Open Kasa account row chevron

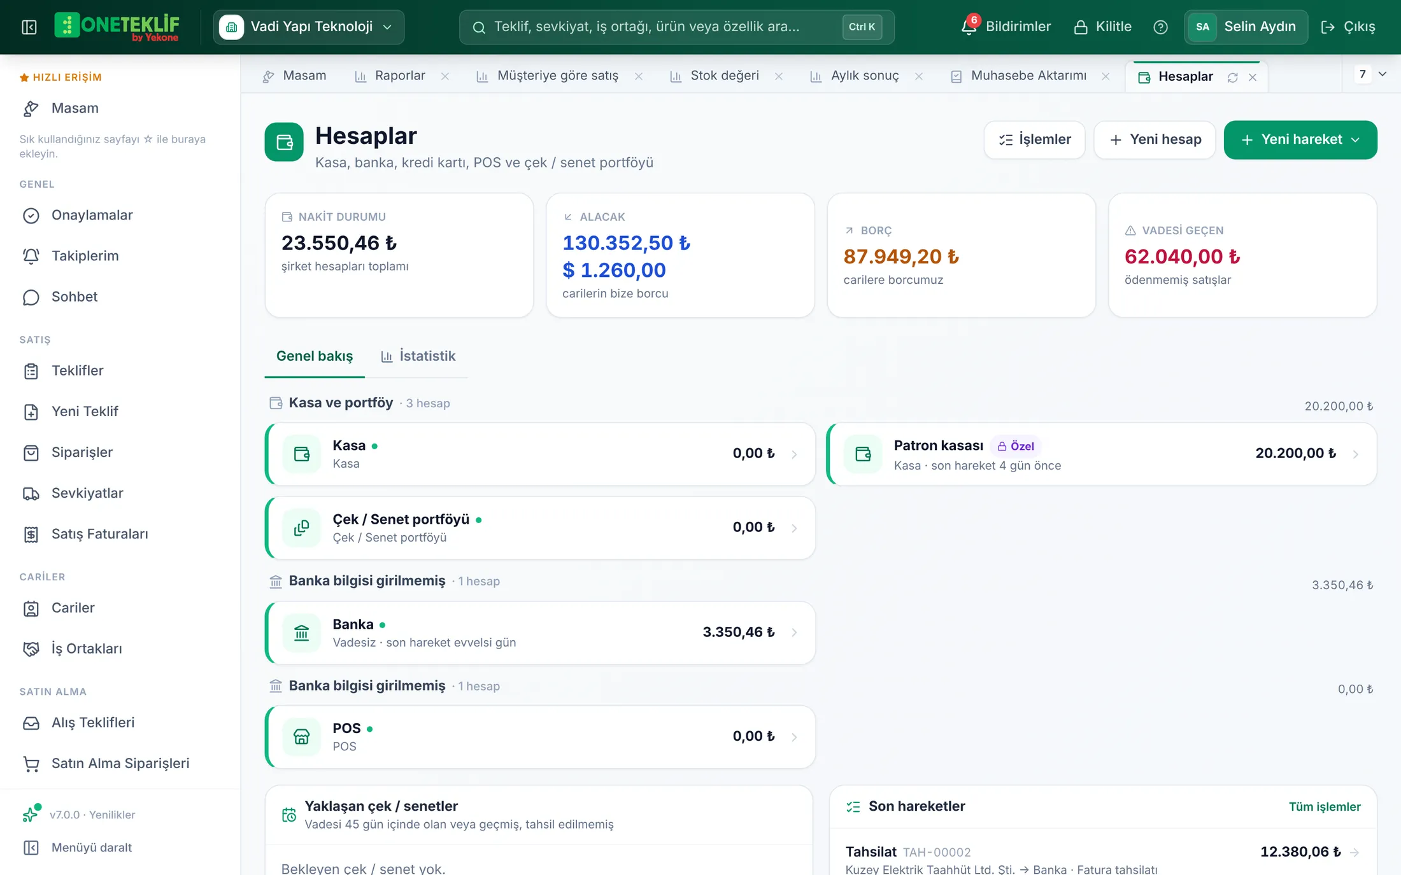[x=794, y=454]
